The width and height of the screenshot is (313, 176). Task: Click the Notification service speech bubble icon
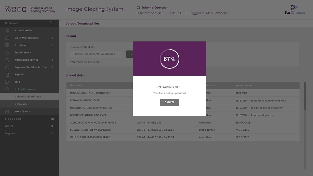click(x=7, y=60)
